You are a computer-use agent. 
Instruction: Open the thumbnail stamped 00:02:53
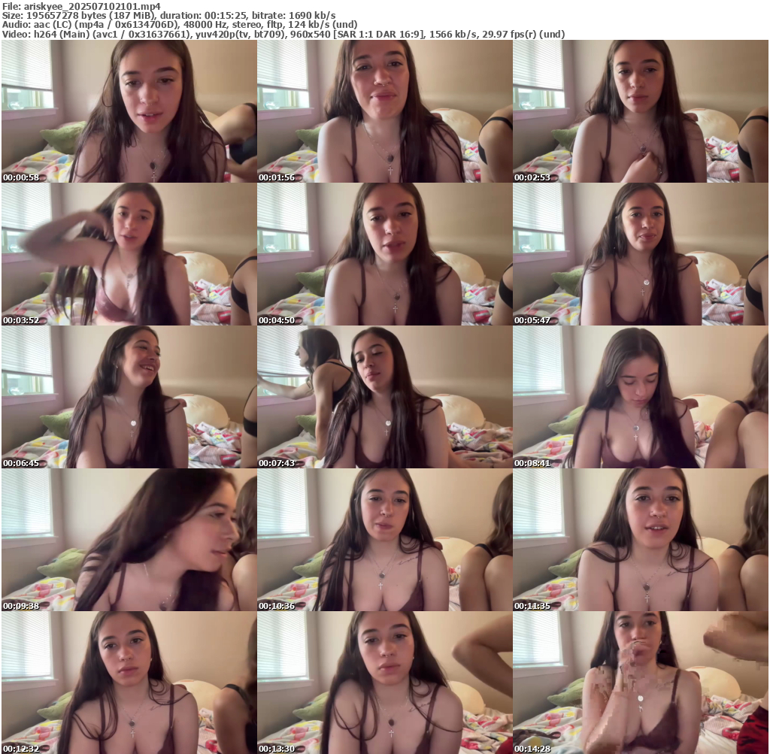641,111
